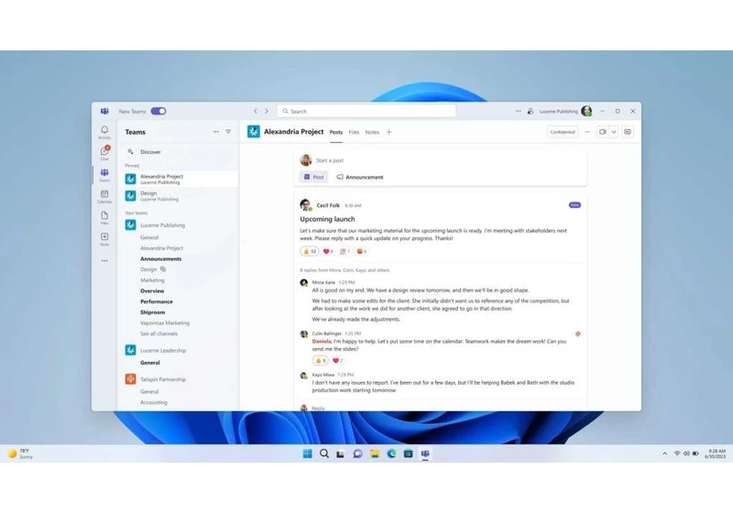Collapse the Lucerne Publishing team
This screenshot has width=733, height=513.
coord(162,225)
